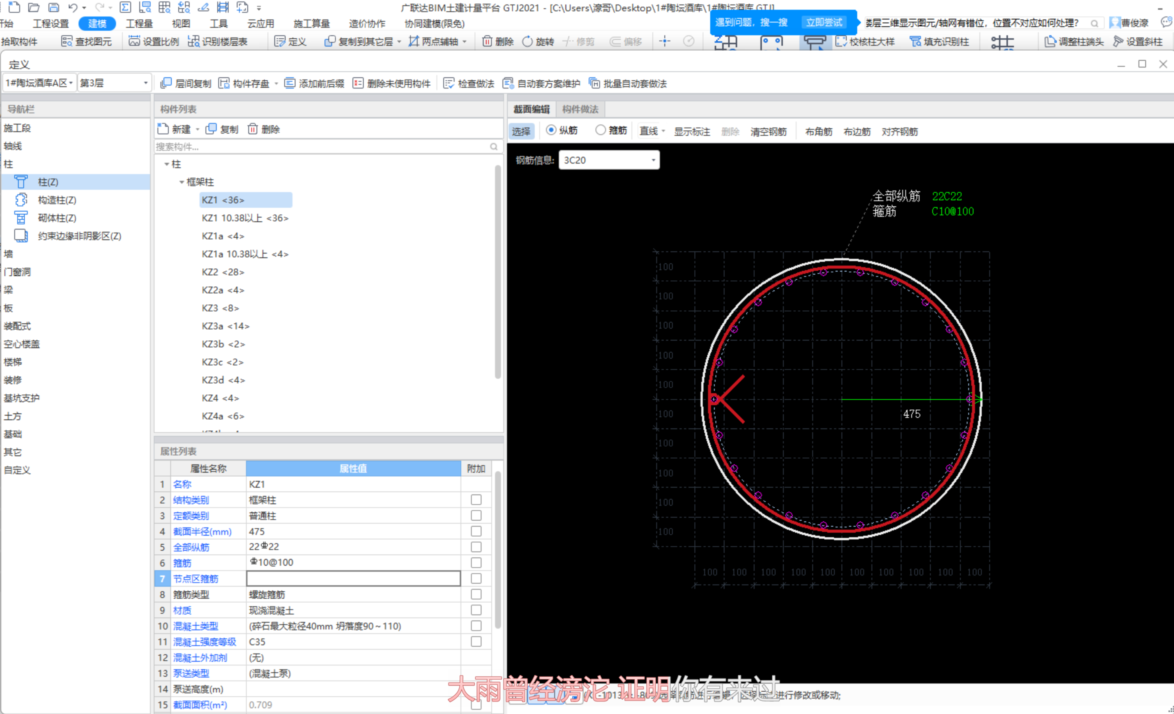
Task: Open the 新建 dropdown arrow
Action: (x=197, y=129)
